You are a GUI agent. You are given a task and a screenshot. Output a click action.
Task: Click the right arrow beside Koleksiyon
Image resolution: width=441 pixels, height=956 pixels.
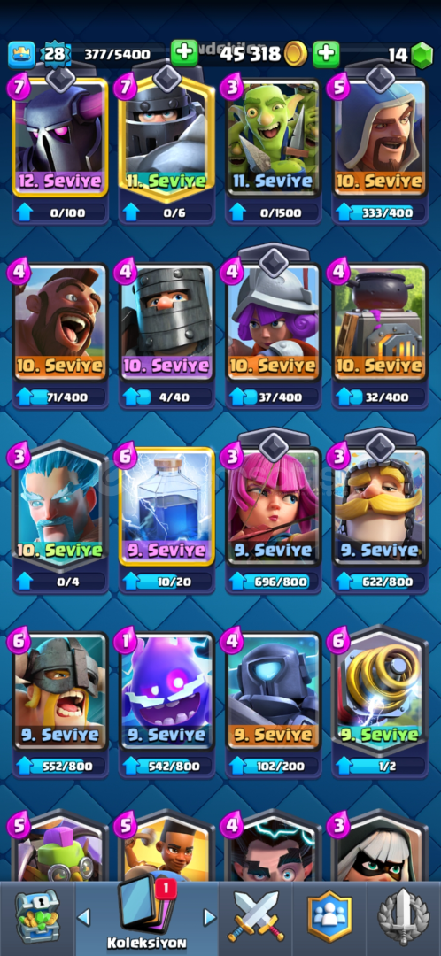209,917
